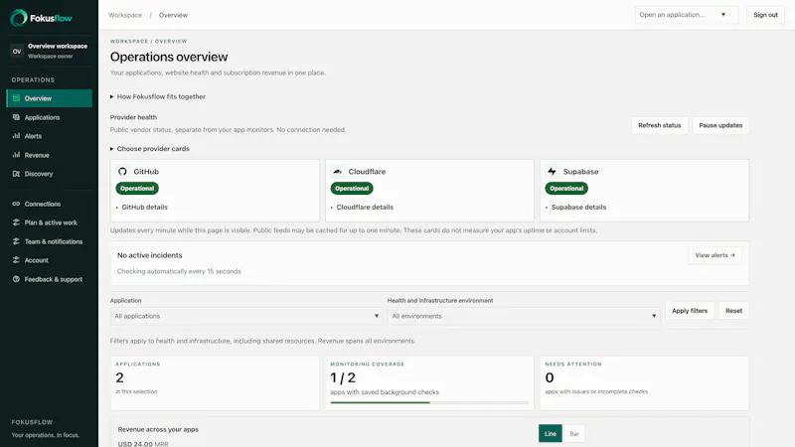
Task: Click Refresh status button
Action: pyautogui.click(x=659, y=125)
